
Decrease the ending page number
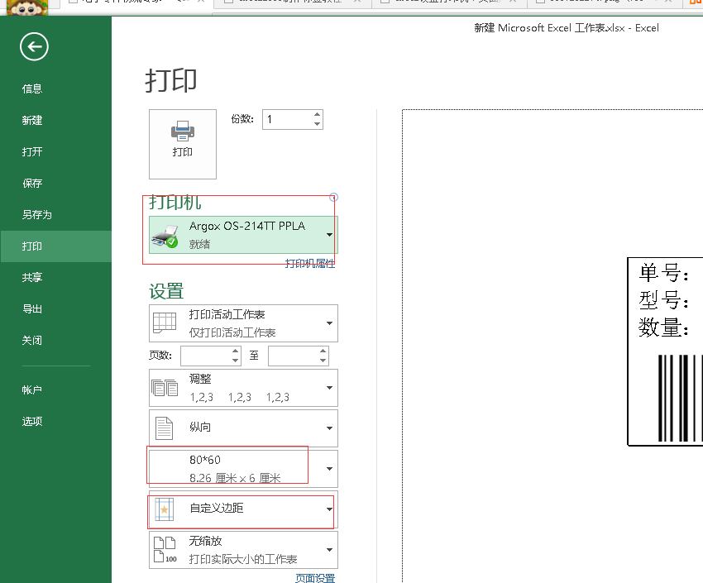(x=323, y=361)
